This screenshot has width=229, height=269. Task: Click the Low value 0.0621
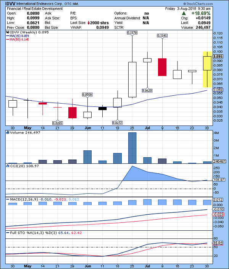[33, 23]
